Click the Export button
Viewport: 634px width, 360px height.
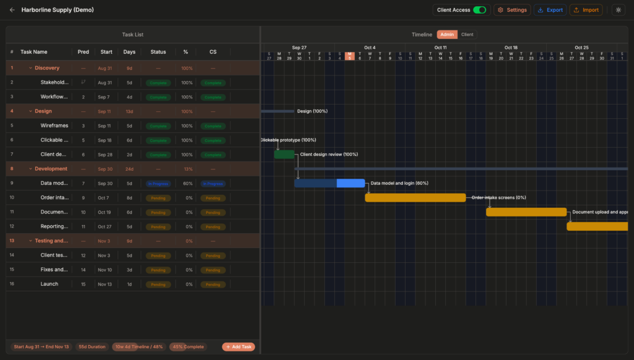point(550,10)
